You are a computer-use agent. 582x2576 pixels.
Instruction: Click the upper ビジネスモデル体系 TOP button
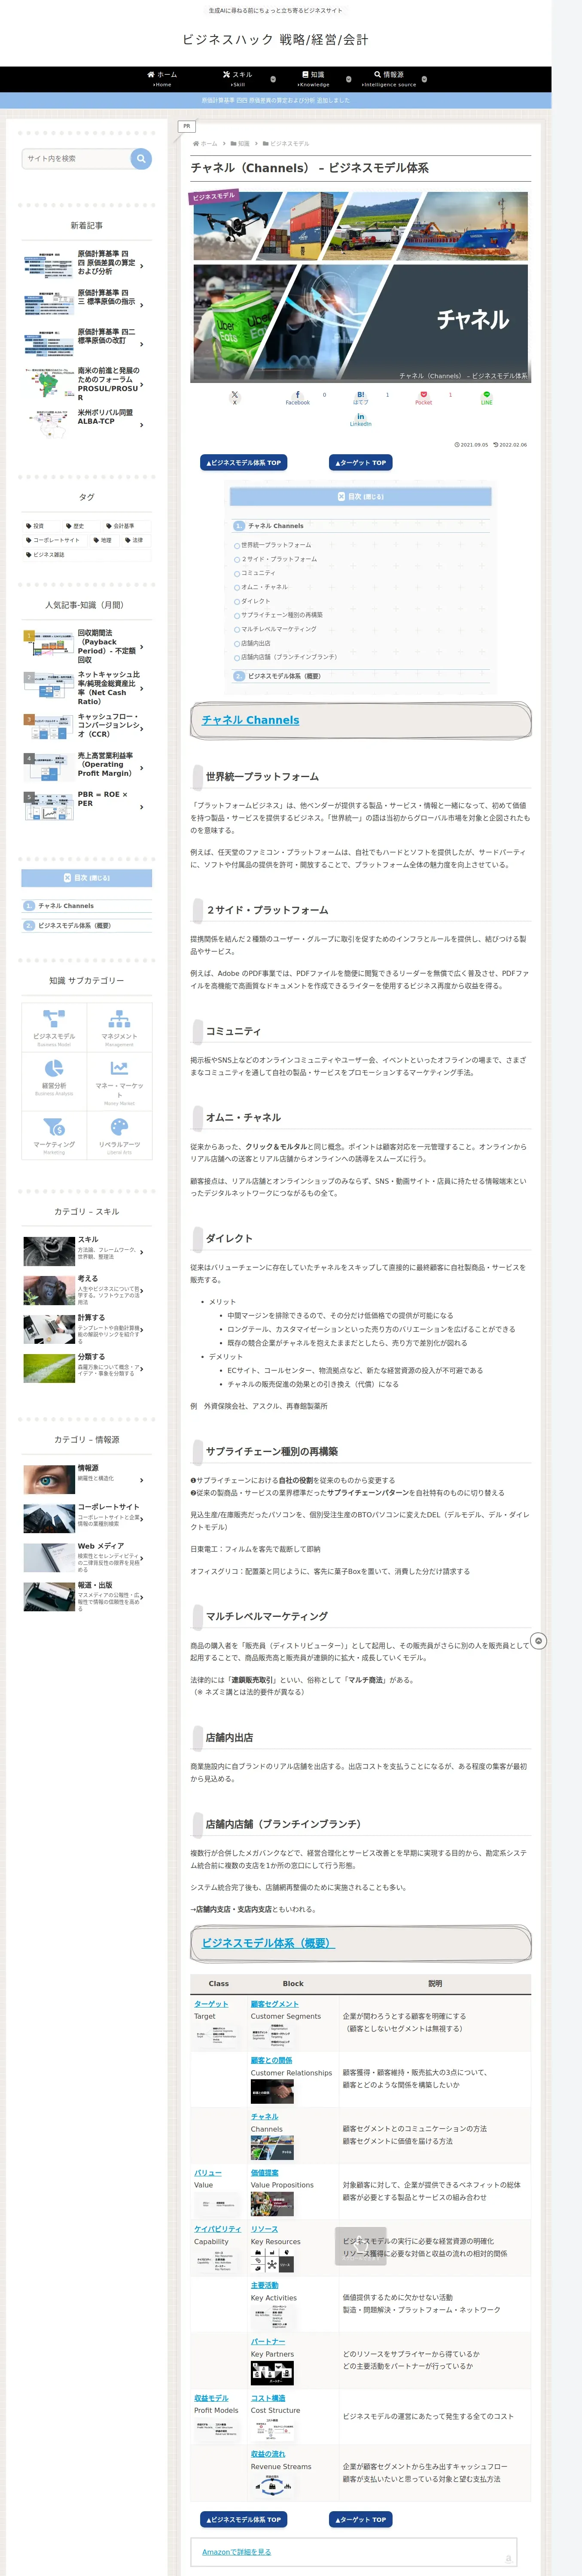tap(244, 463)
